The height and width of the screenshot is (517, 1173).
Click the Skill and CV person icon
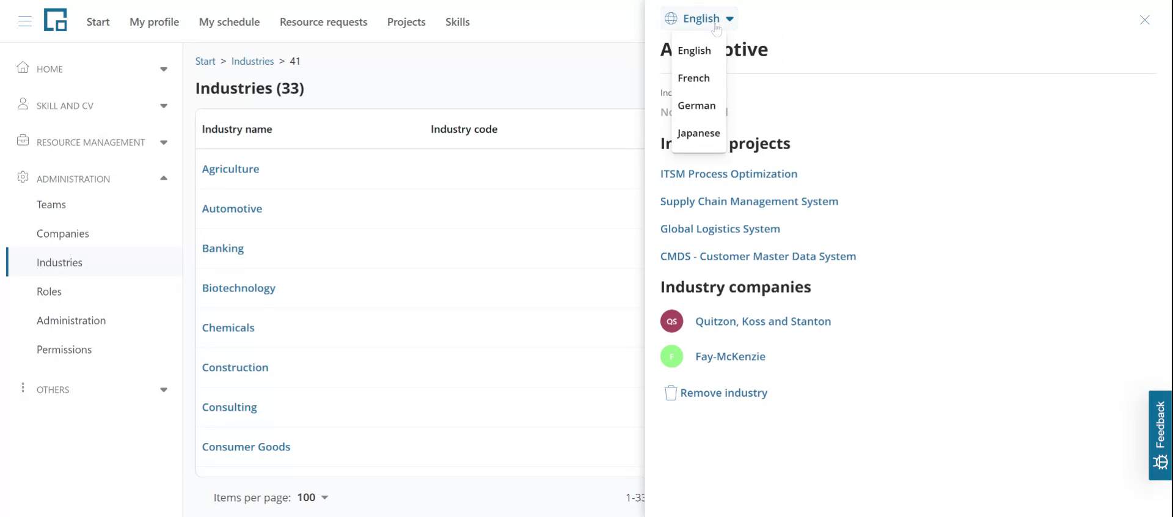[x=23, y=104]
